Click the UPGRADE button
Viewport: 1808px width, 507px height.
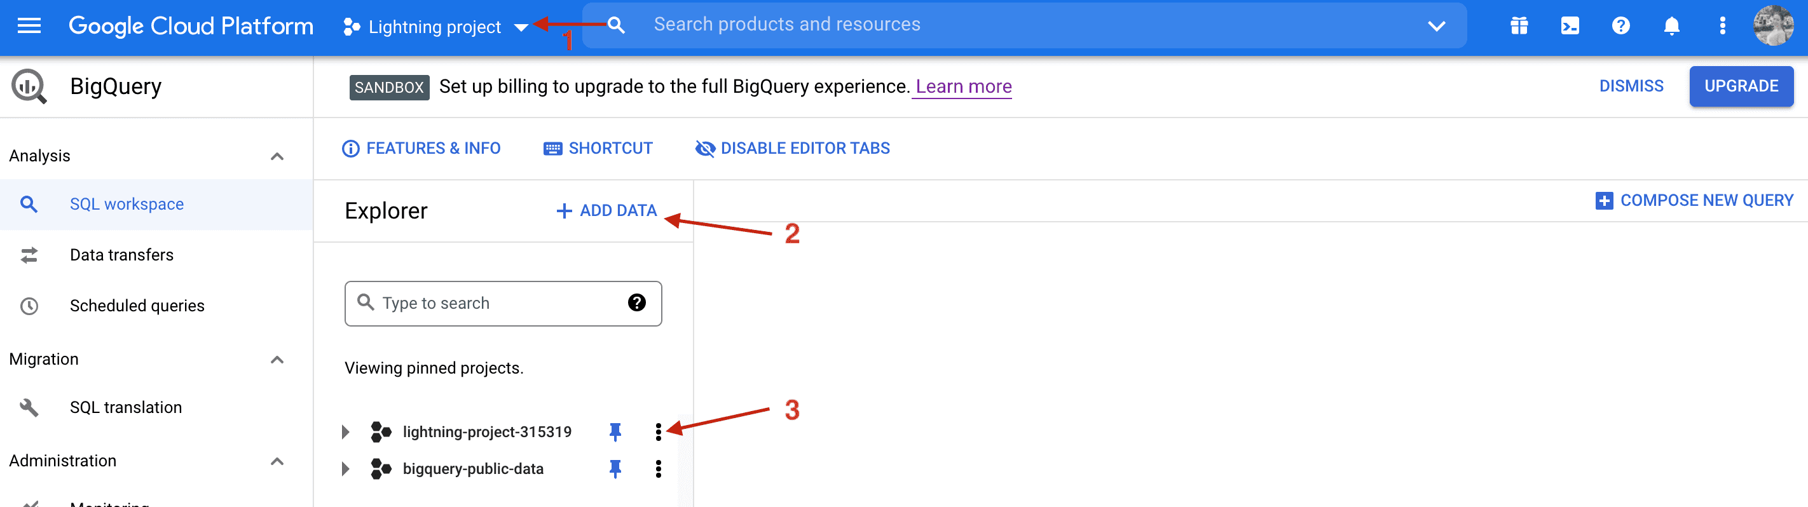tap(1741, 86)
